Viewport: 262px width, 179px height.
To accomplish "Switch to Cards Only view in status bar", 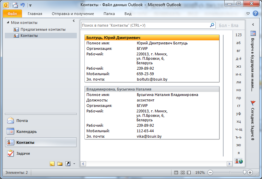I will (x=182, y=173).
